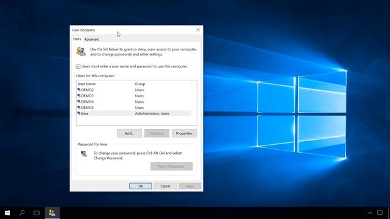
Task: Select DEMO4 in users list
Action: tap(87, 102)
